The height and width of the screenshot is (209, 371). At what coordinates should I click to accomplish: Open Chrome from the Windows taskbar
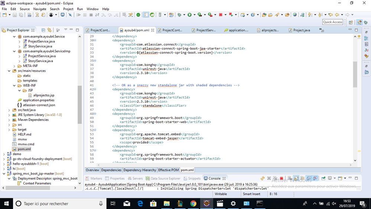[x=193, y=203]
